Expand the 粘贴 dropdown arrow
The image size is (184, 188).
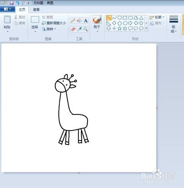pyautogui.click(x=7, y=32)
